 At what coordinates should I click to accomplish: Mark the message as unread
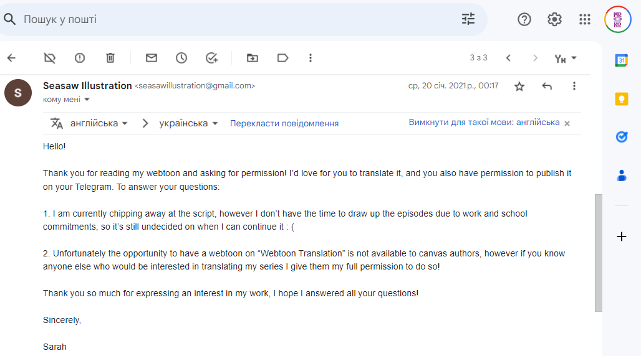click(152, 58)
